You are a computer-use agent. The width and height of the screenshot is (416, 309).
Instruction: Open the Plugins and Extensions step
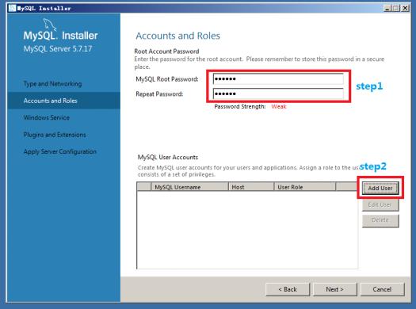point(55,135)
